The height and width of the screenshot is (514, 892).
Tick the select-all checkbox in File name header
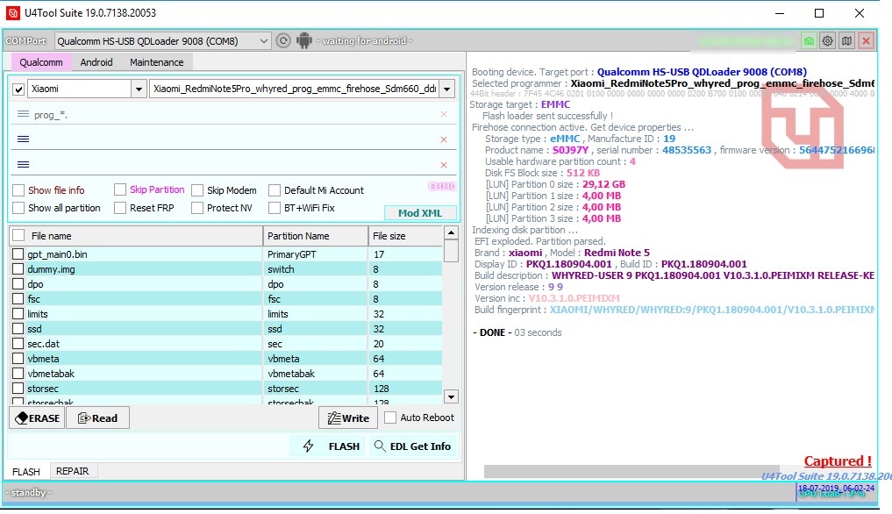(18, 235)
